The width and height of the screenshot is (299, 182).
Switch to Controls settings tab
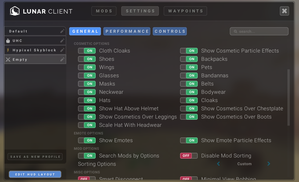coord(170,31)
